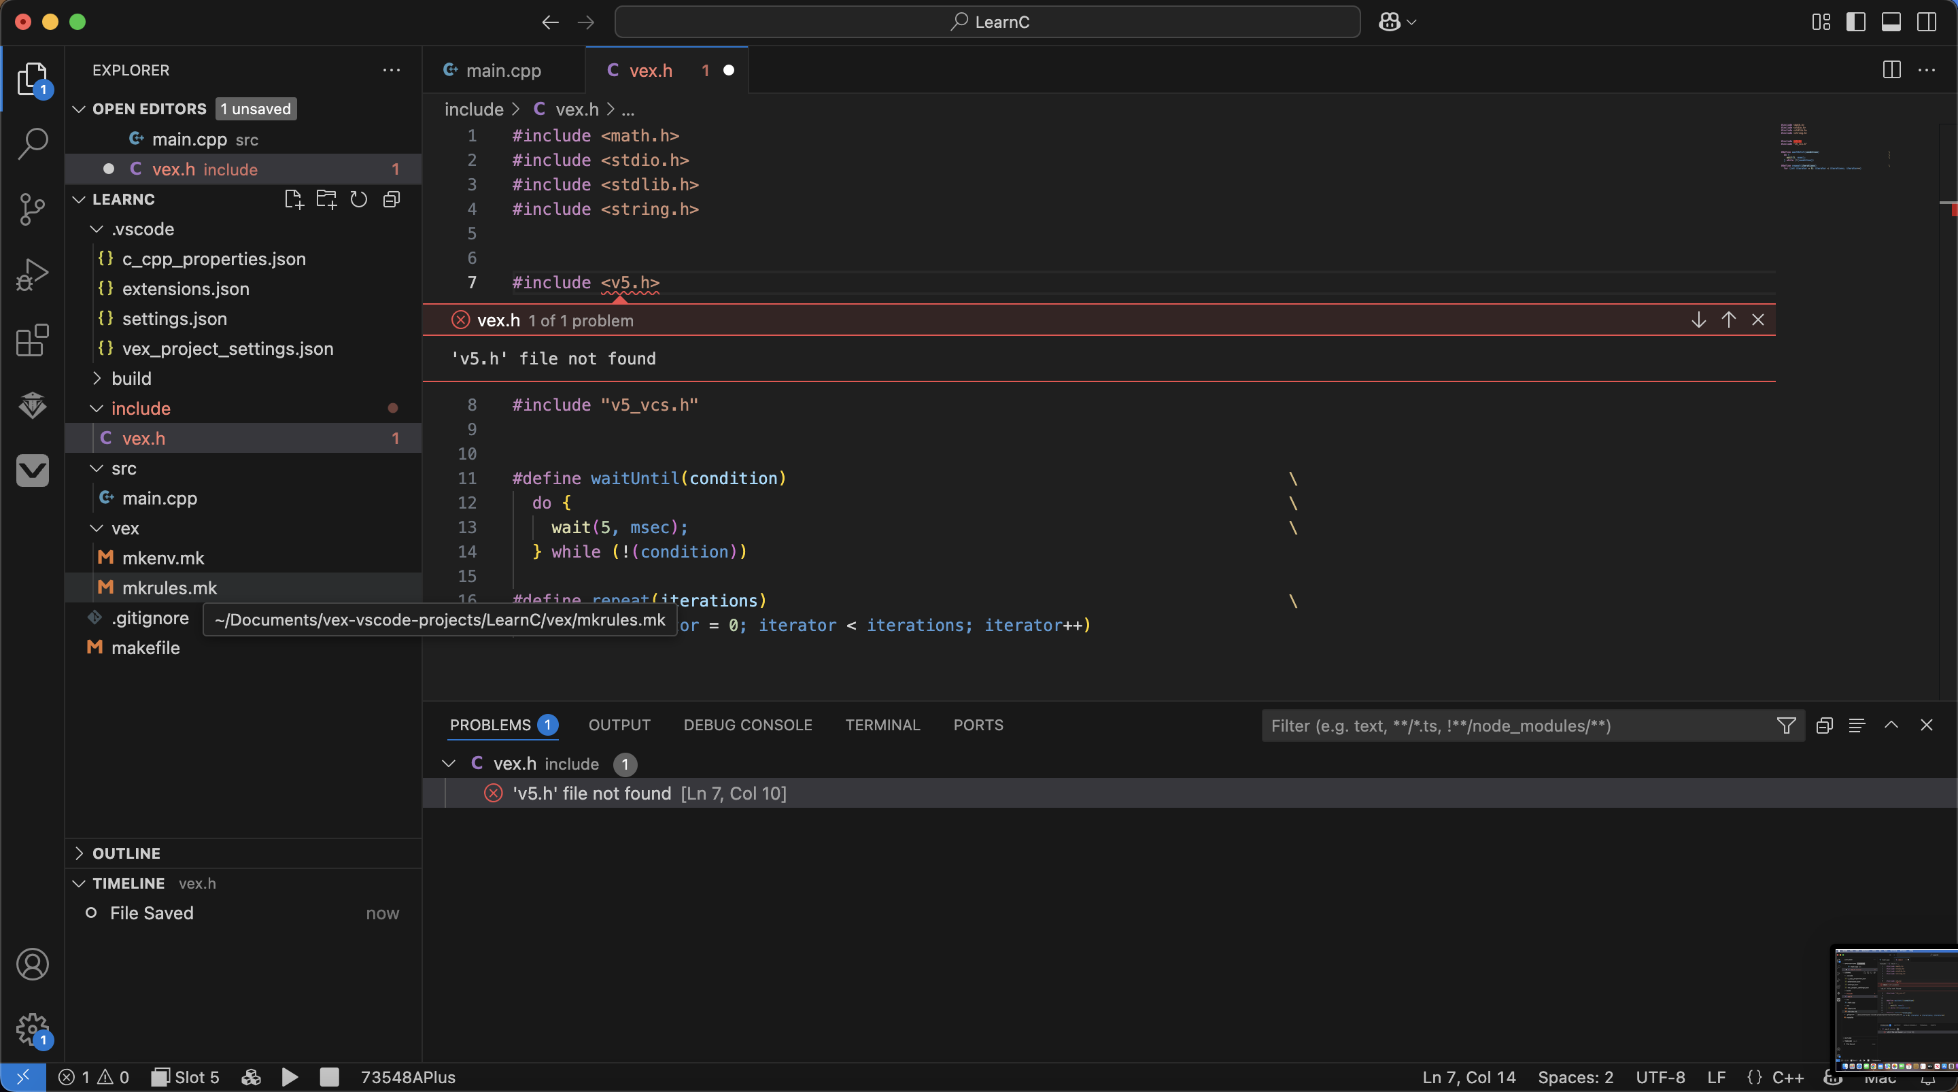Refresh the explorer file tree
This screenshot has width=1958, height=1092.
pyautogui.click(x=359, y=199)
